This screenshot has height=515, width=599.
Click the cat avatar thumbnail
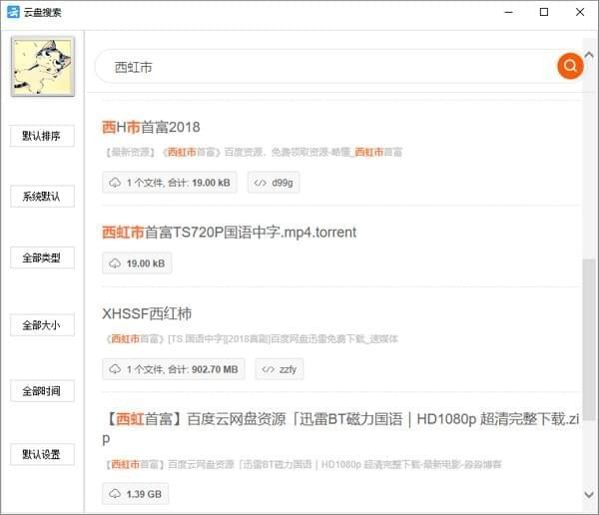click(x=42, y=67)
